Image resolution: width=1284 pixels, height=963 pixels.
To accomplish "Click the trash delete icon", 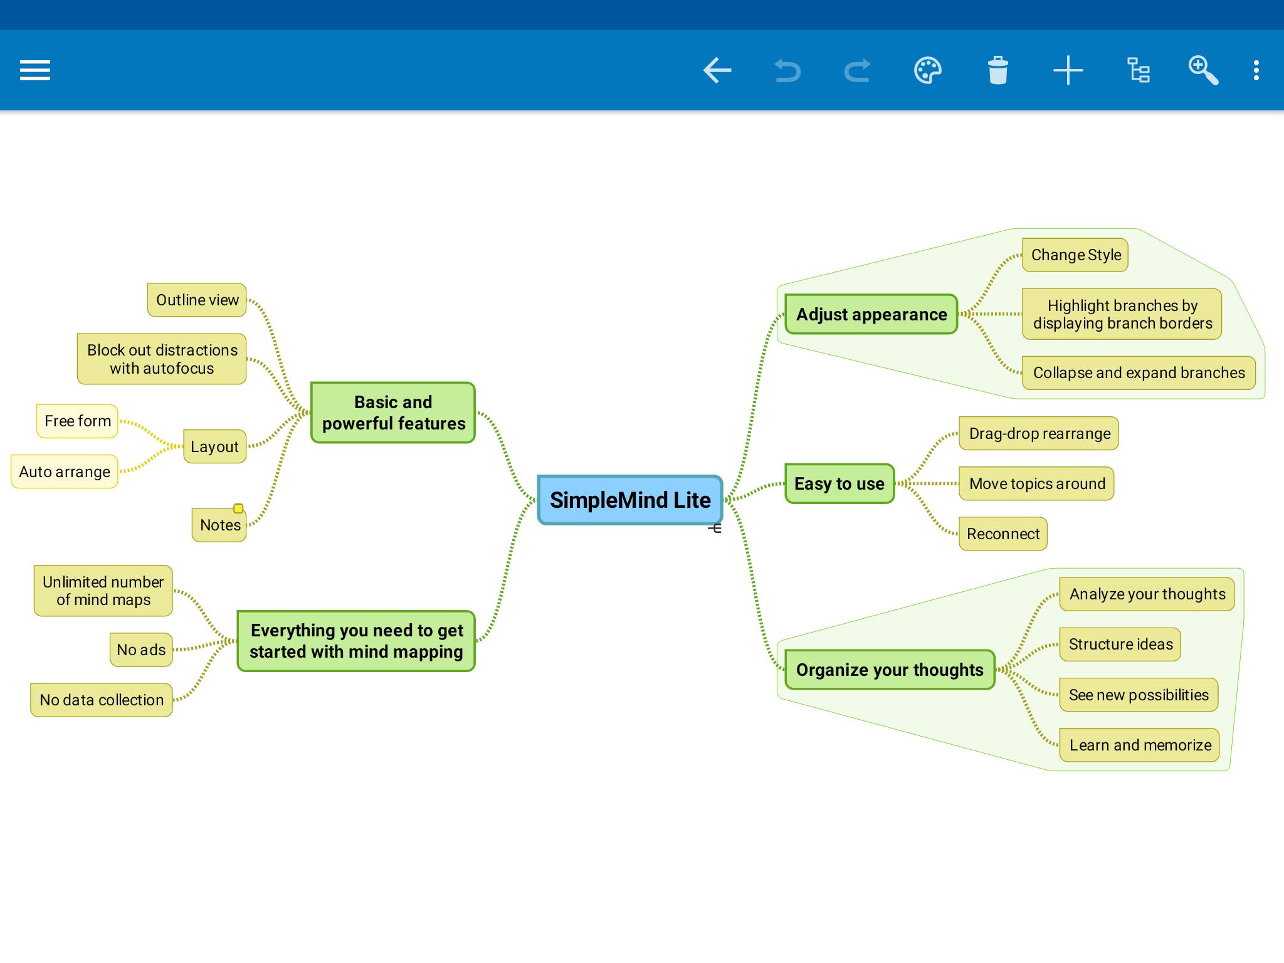I will click(997, 70).
